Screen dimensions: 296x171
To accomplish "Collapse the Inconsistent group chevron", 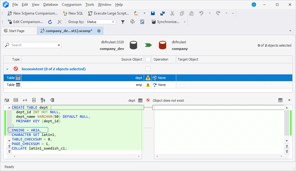I will click(x=7, y=69).
